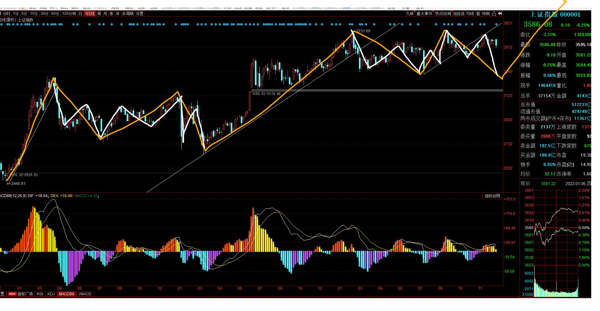Click the 委比 -3.31% value
This screenshot has width=600, height=311.
point(549,35)
